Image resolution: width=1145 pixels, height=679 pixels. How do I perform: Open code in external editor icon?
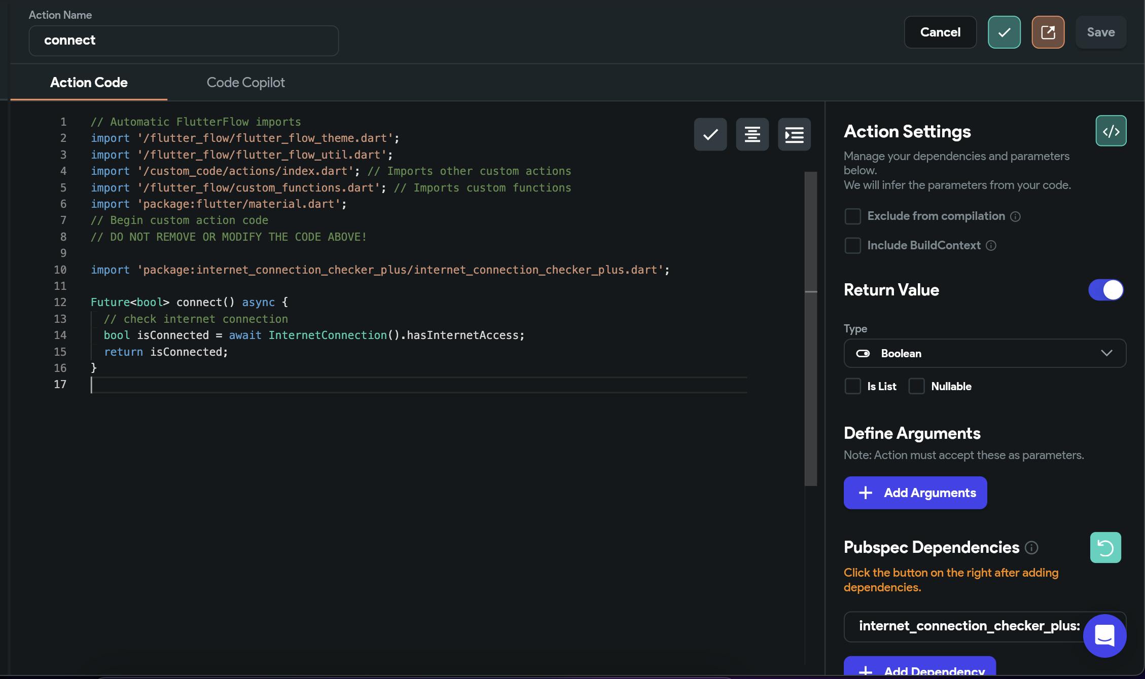click(1048, 32)
